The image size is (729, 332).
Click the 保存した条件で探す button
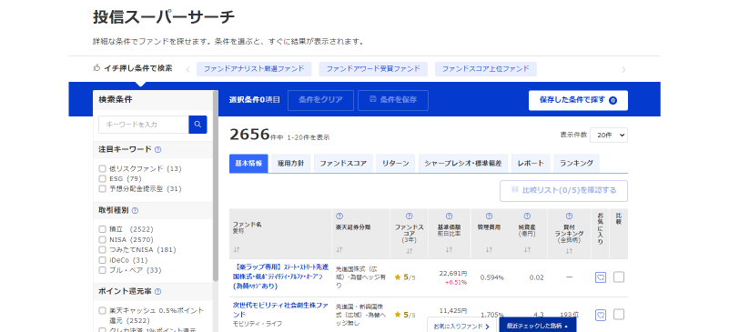pyautogui.click(x=578, y=100)
